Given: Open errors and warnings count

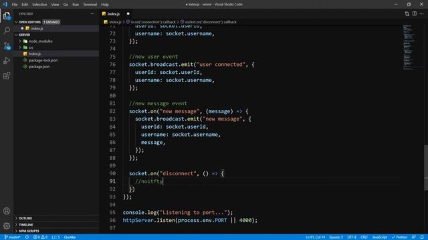Looking at the screenshot, I should point(40,237).
